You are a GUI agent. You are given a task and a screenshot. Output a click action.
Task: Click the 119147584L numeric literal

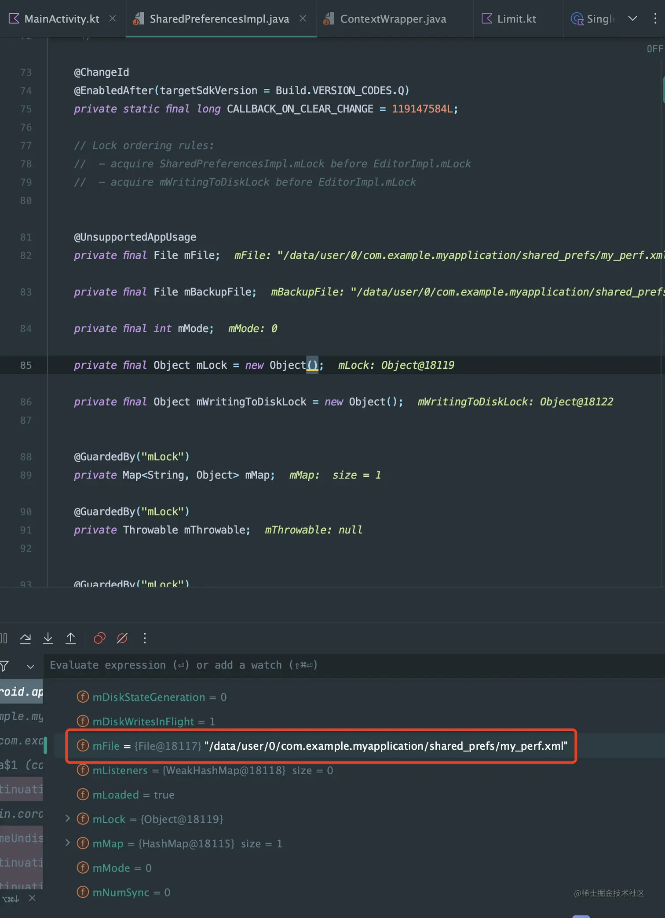coord(423,109)
